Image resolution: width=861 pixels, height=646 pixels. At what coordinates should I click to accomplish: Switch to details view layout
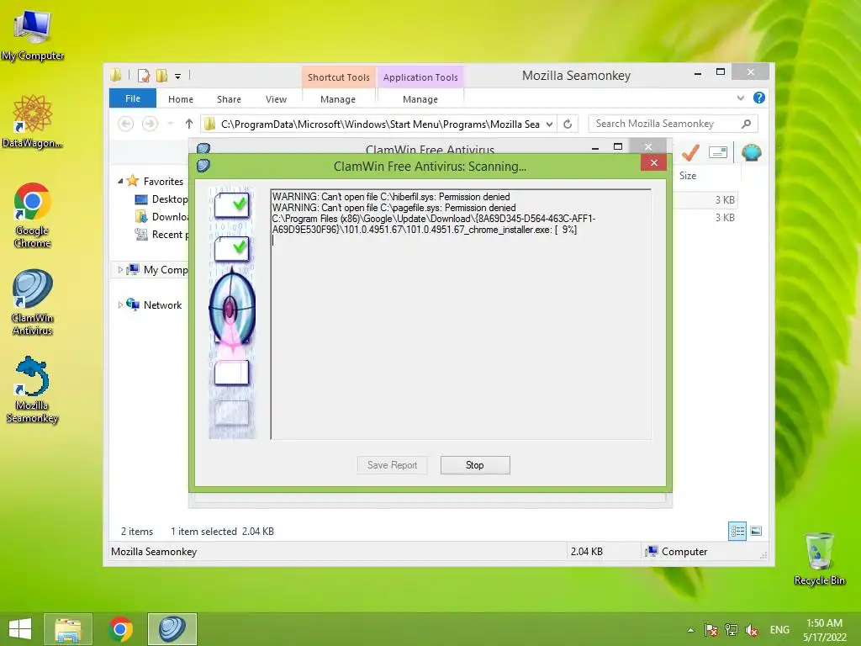pos(737,531)
